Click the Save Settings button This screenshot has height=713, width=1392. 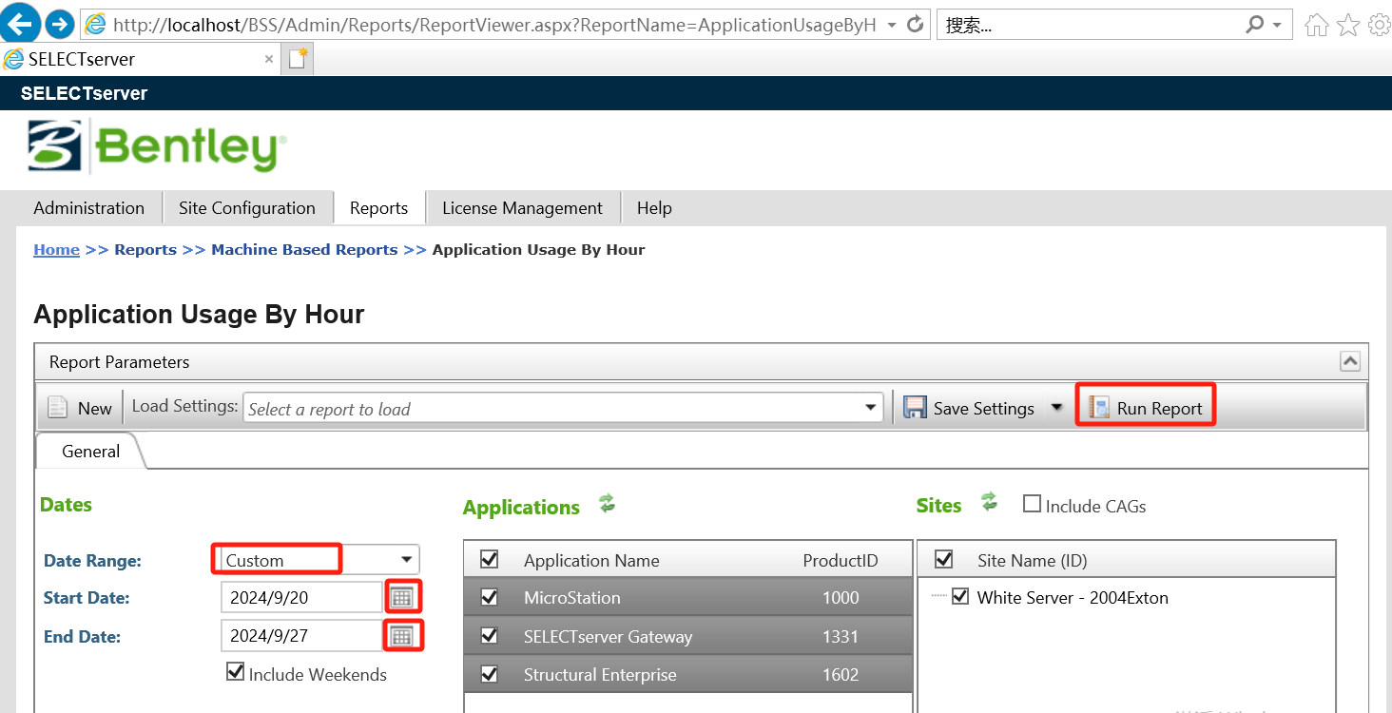pyautogui.click(x=970, y=408)
